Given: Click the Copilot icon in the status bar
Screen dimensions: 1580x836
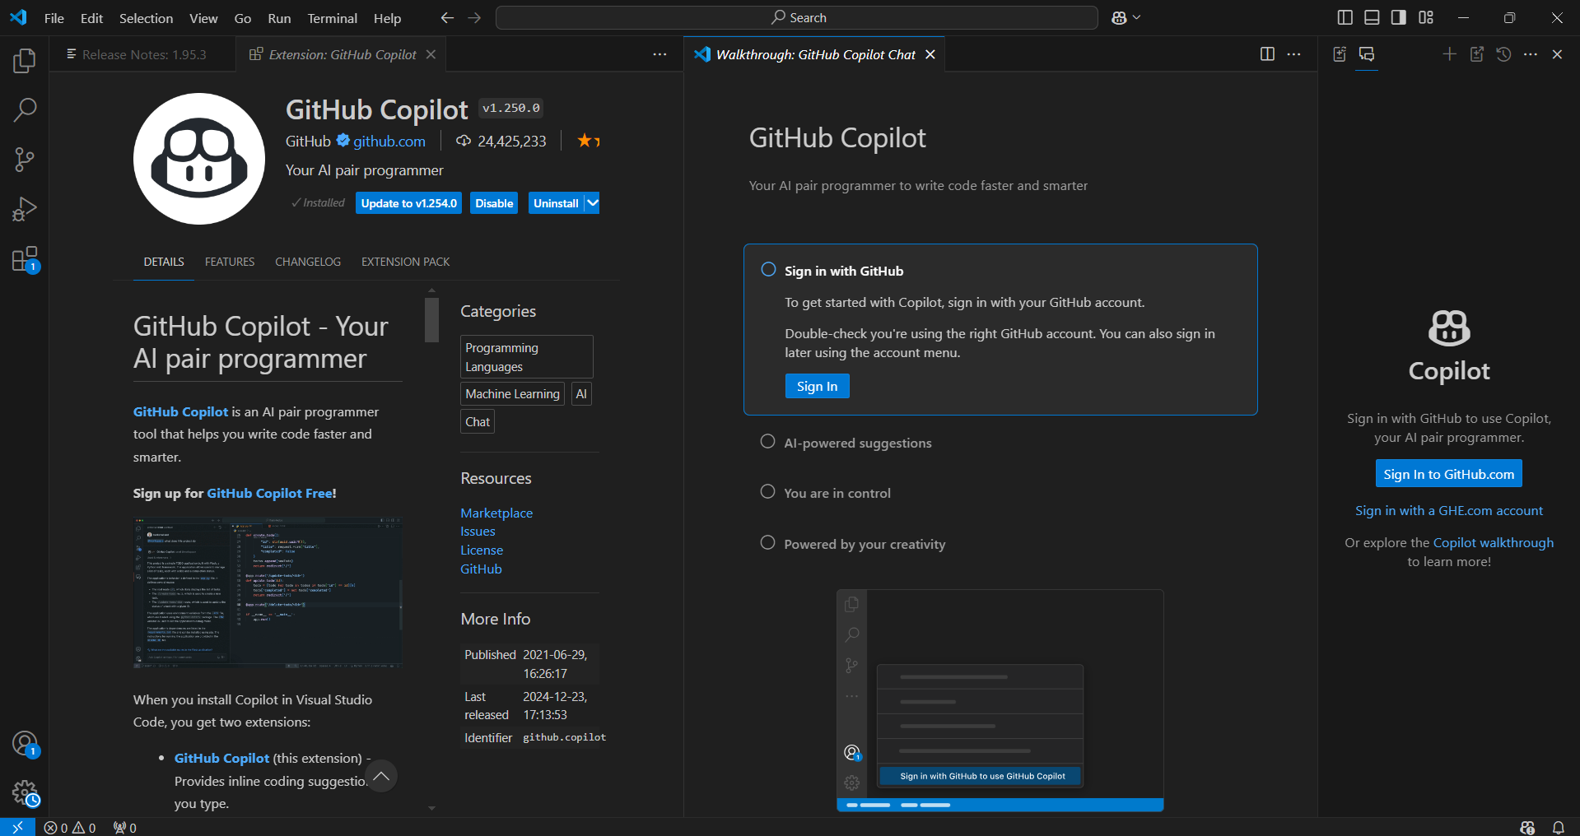Looking at the screenshot, I should coord(1526,828).
